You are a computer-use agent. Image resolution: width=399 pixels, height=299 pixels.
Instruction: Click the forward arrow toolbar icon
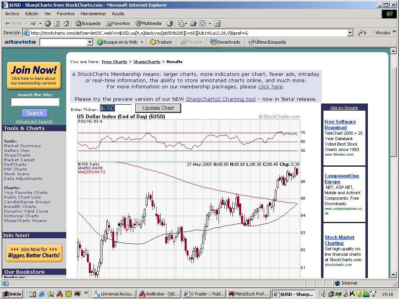tap(33, 23)
